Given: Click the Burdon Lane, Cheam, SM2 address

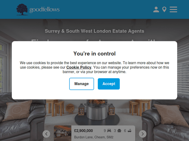Looking at the screenshot, I should pos(94,137).
